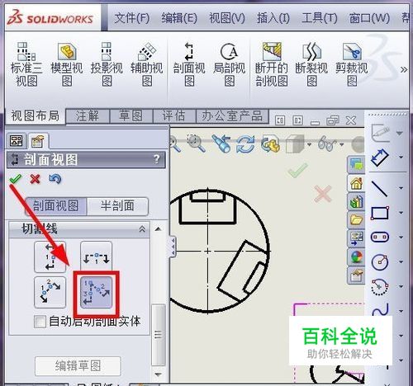Viewport: 413px width, 386px height.
Task: Open the Design Library task pane icon
Action: 357,201
